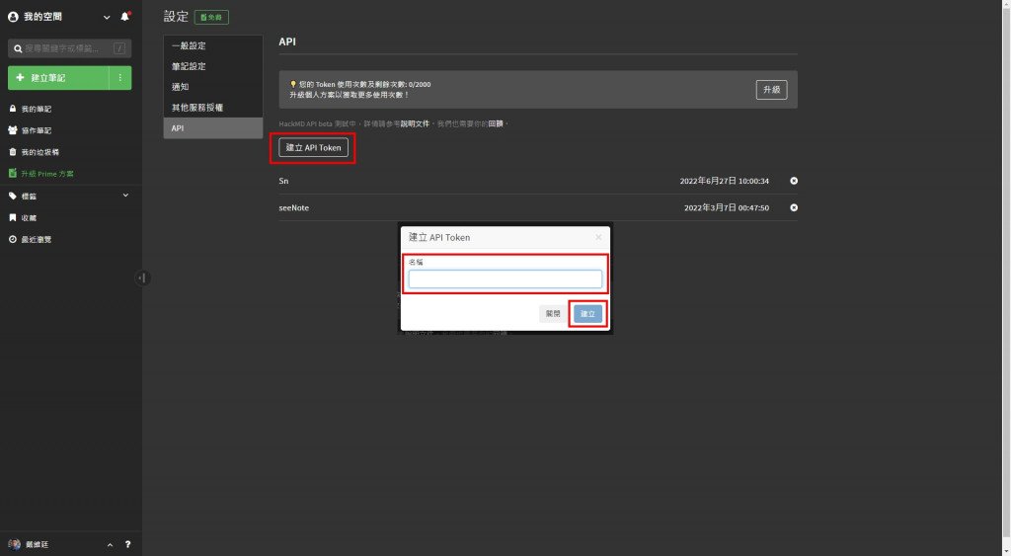Open the 回饋 feedback link
This screenshot has height=556, width=1011.
point(496,123)
